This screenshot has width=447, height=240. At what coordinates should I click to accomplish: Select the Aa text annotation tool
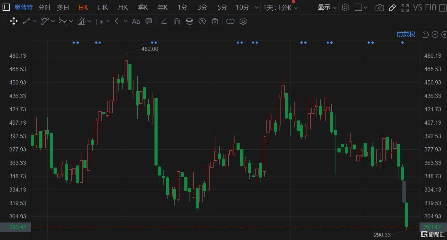(x=136, y=22)
